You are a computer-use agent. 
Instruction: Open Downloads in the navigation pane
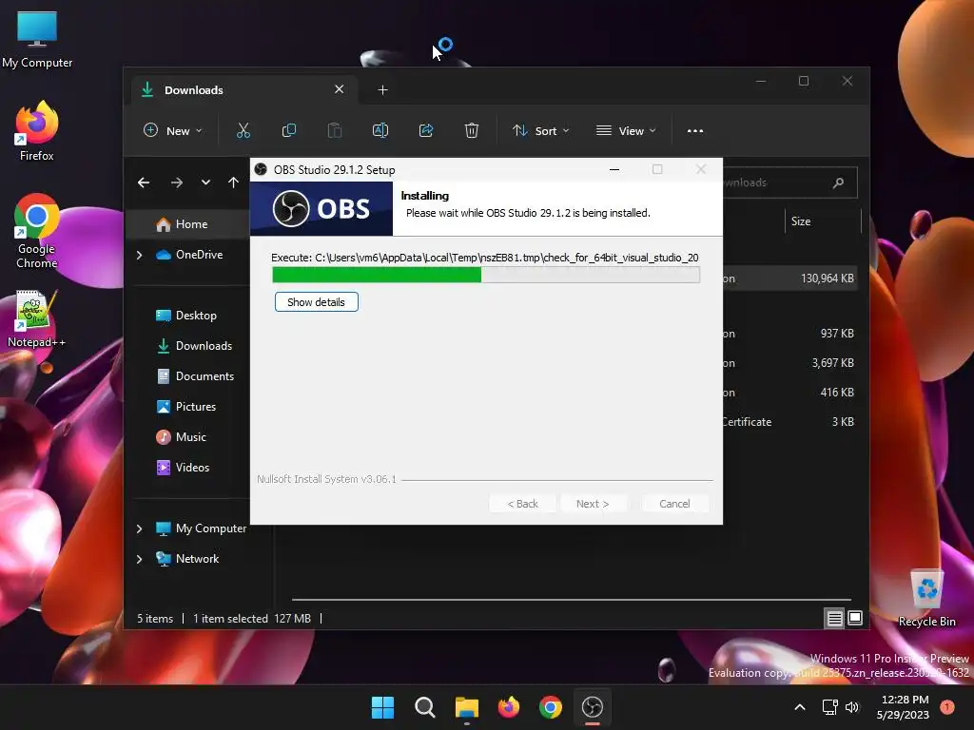[194, 346]
